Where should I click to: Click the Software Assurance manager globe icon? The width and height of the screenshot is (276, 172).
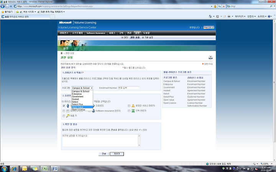94,111
